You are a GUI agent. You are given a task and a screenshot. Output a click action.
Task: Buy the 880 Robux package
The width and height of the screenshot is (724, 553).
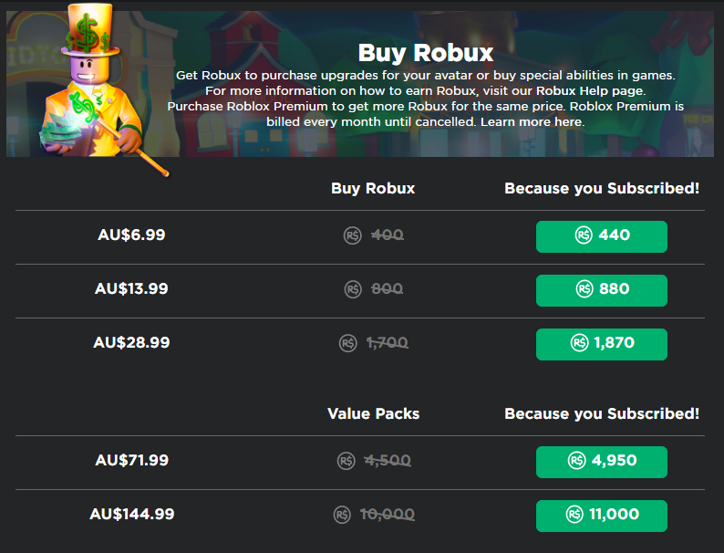click(x=601, y=289)
